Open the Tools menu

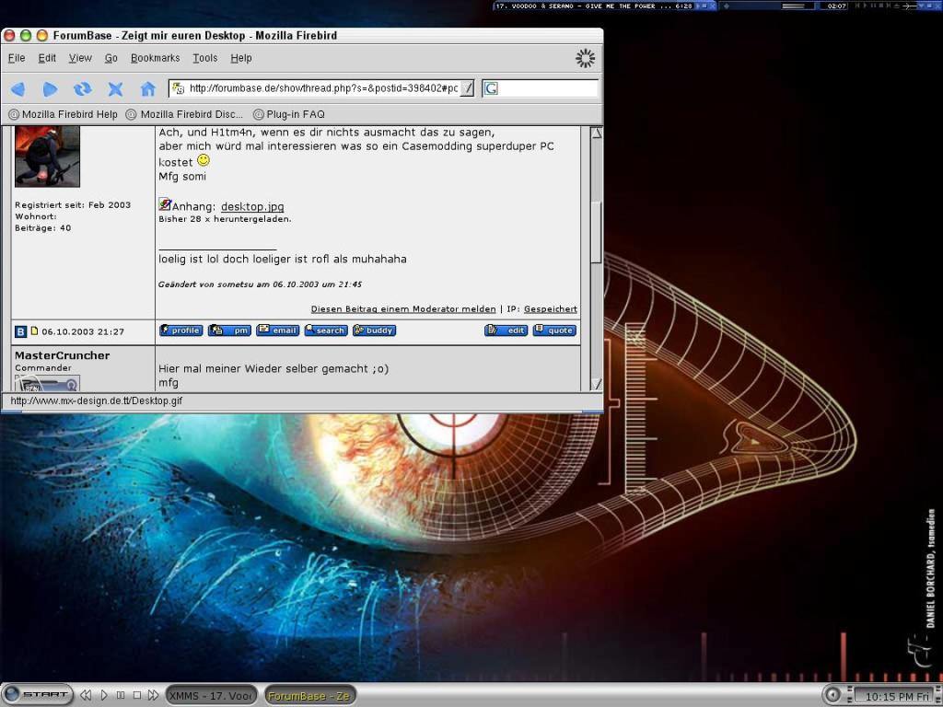[x=205, y=58]
